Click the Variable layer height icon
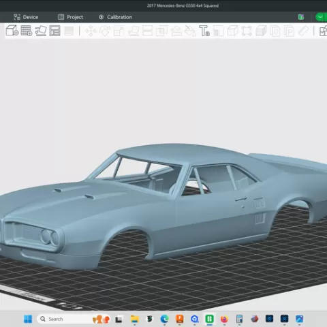 tap(69, 31)
